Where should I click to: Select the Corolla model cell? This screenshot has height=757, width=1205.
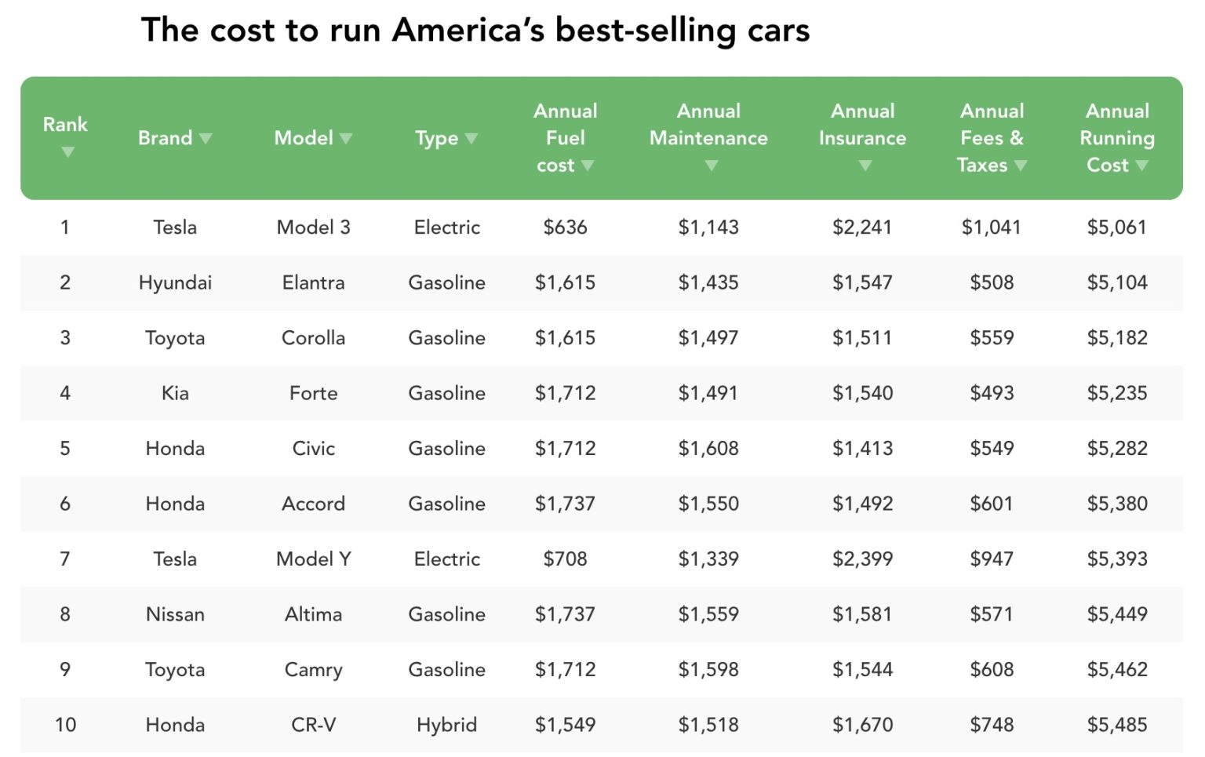[313, 338]
